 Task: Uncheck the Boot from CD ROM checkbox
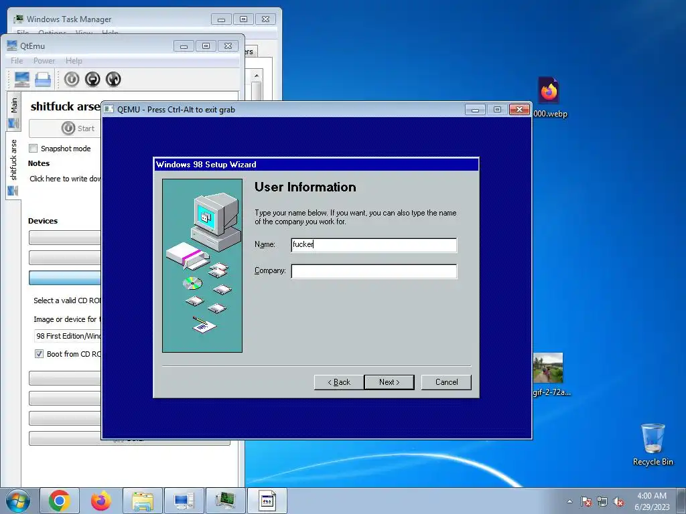(39, 353)
